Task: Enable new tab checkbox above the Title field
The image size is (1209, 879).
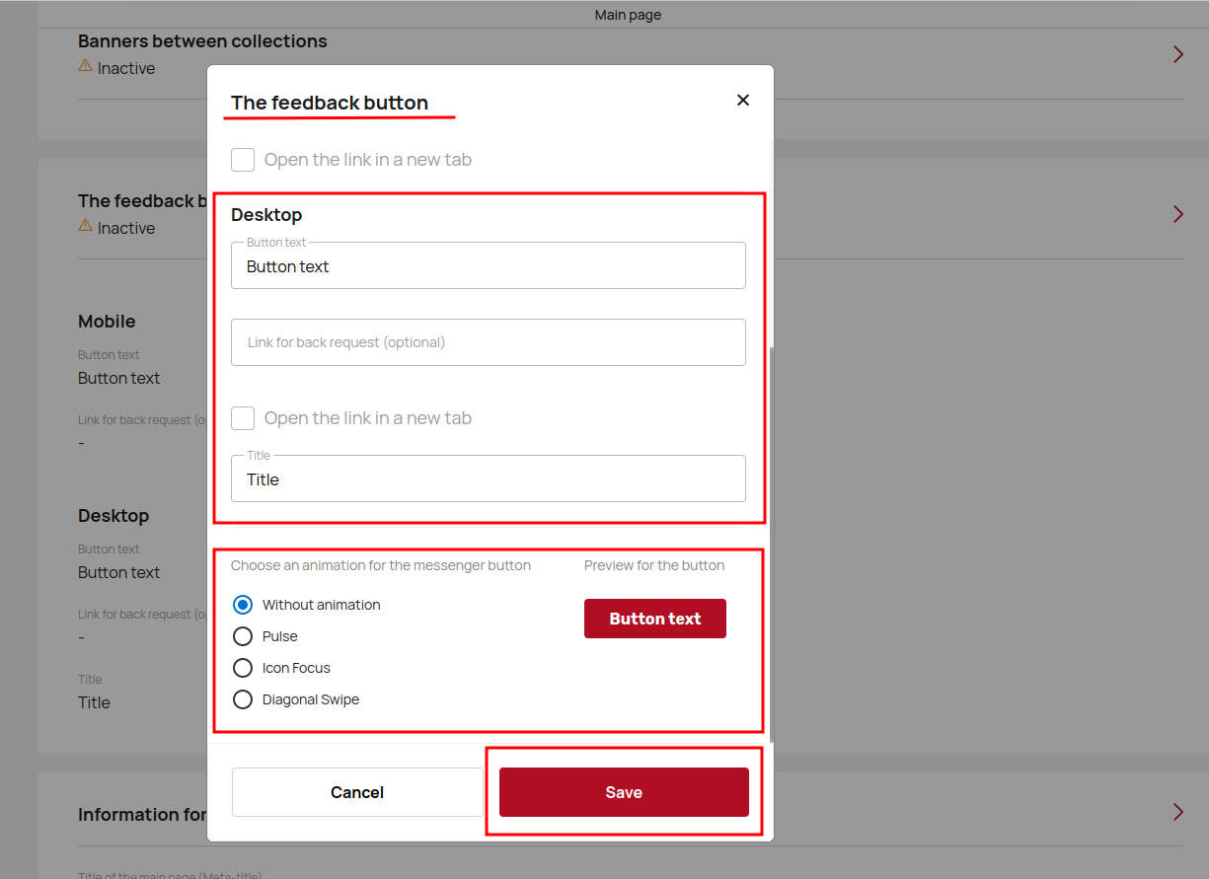Action: (x=243, y=418)
